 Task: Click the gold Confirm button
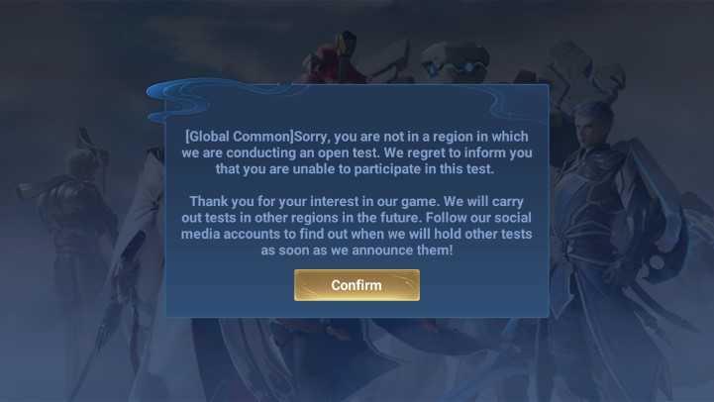pyautogui.click(x=357, y=285)
